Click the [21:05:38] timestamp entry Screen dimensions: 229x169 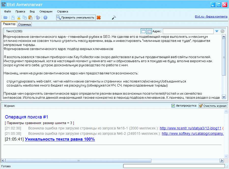[x=13, y=133]
